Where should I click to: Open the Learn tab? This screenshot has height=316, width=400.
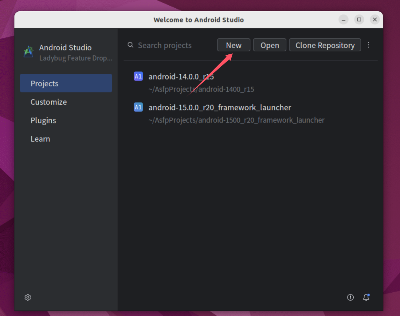click(x=40, y=139)
